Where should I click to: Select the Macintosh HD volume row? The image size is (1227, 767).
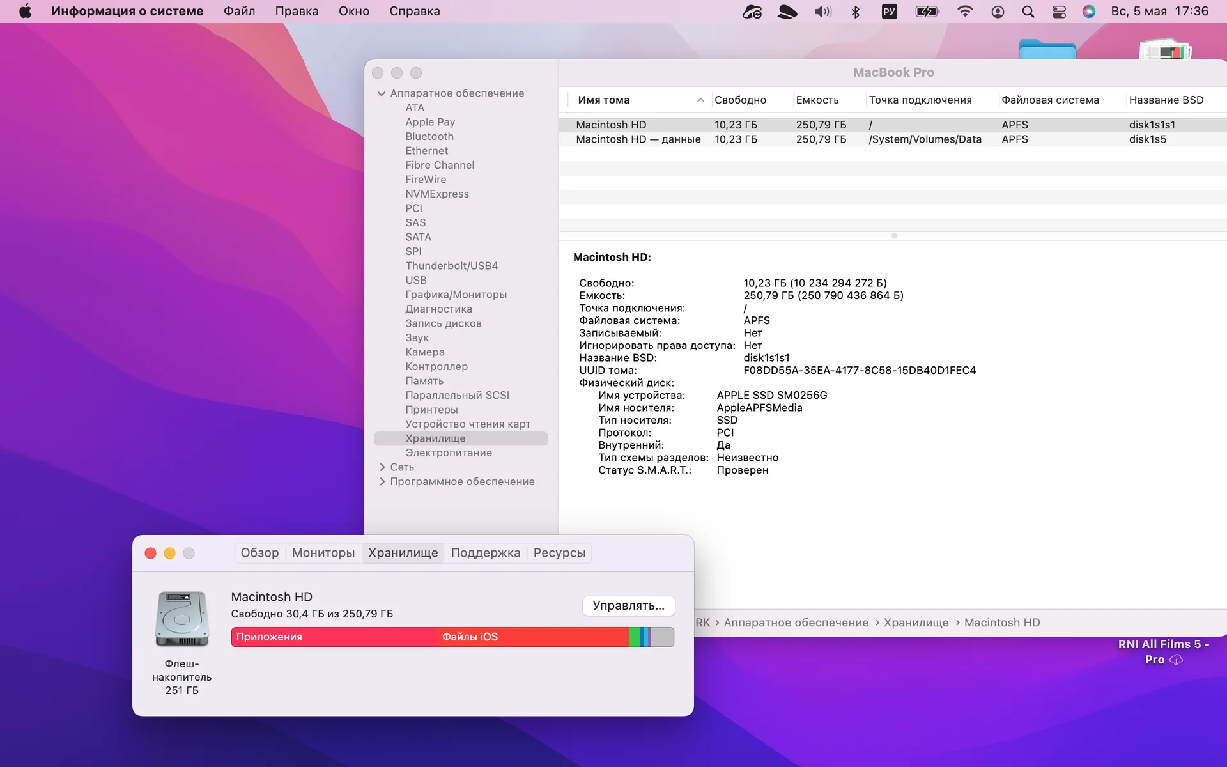893,125
